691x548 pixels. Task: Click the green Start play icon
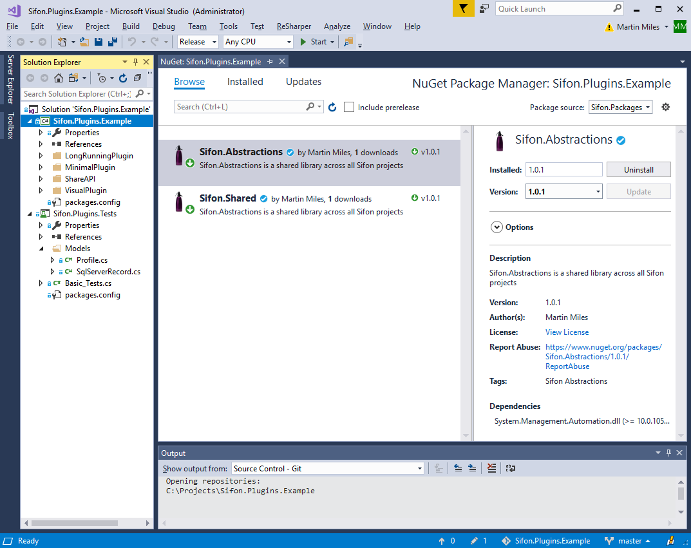coord(303,42)
